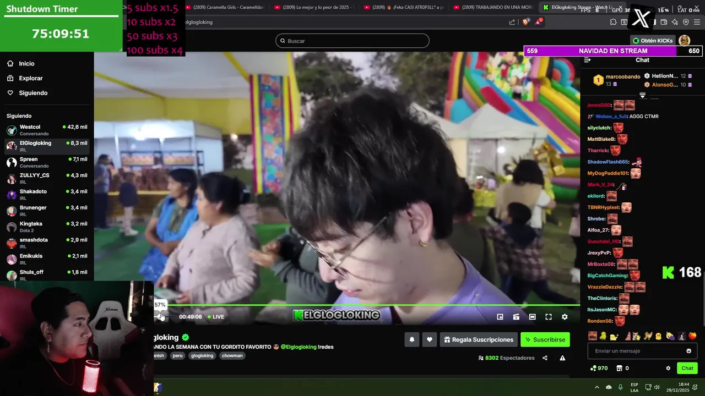The image size is (705, 396).
Task: Report stream with warning triangle icon
Action: tap(562, 358)
